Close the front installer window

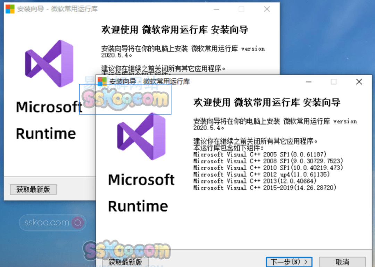pyautogui.click(x=359, y=82)
